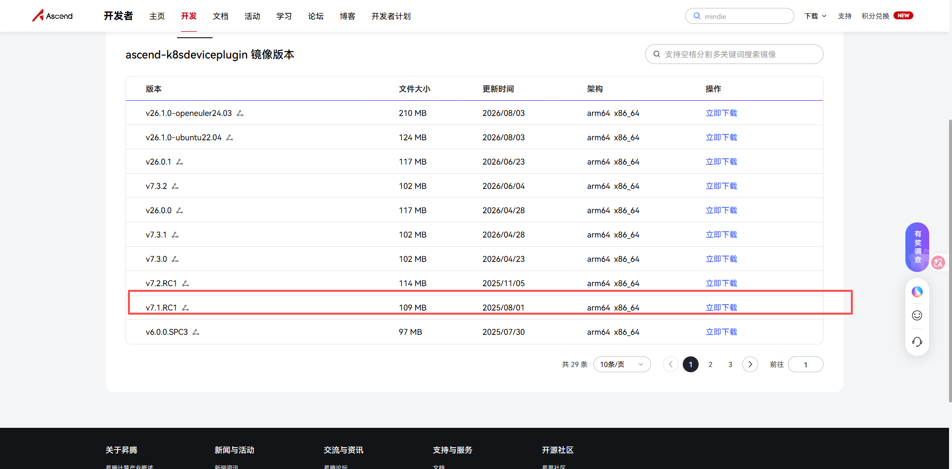Download v7.3.2 via 立即下载
Screen dimensions: 952x469
click(721, 186)
